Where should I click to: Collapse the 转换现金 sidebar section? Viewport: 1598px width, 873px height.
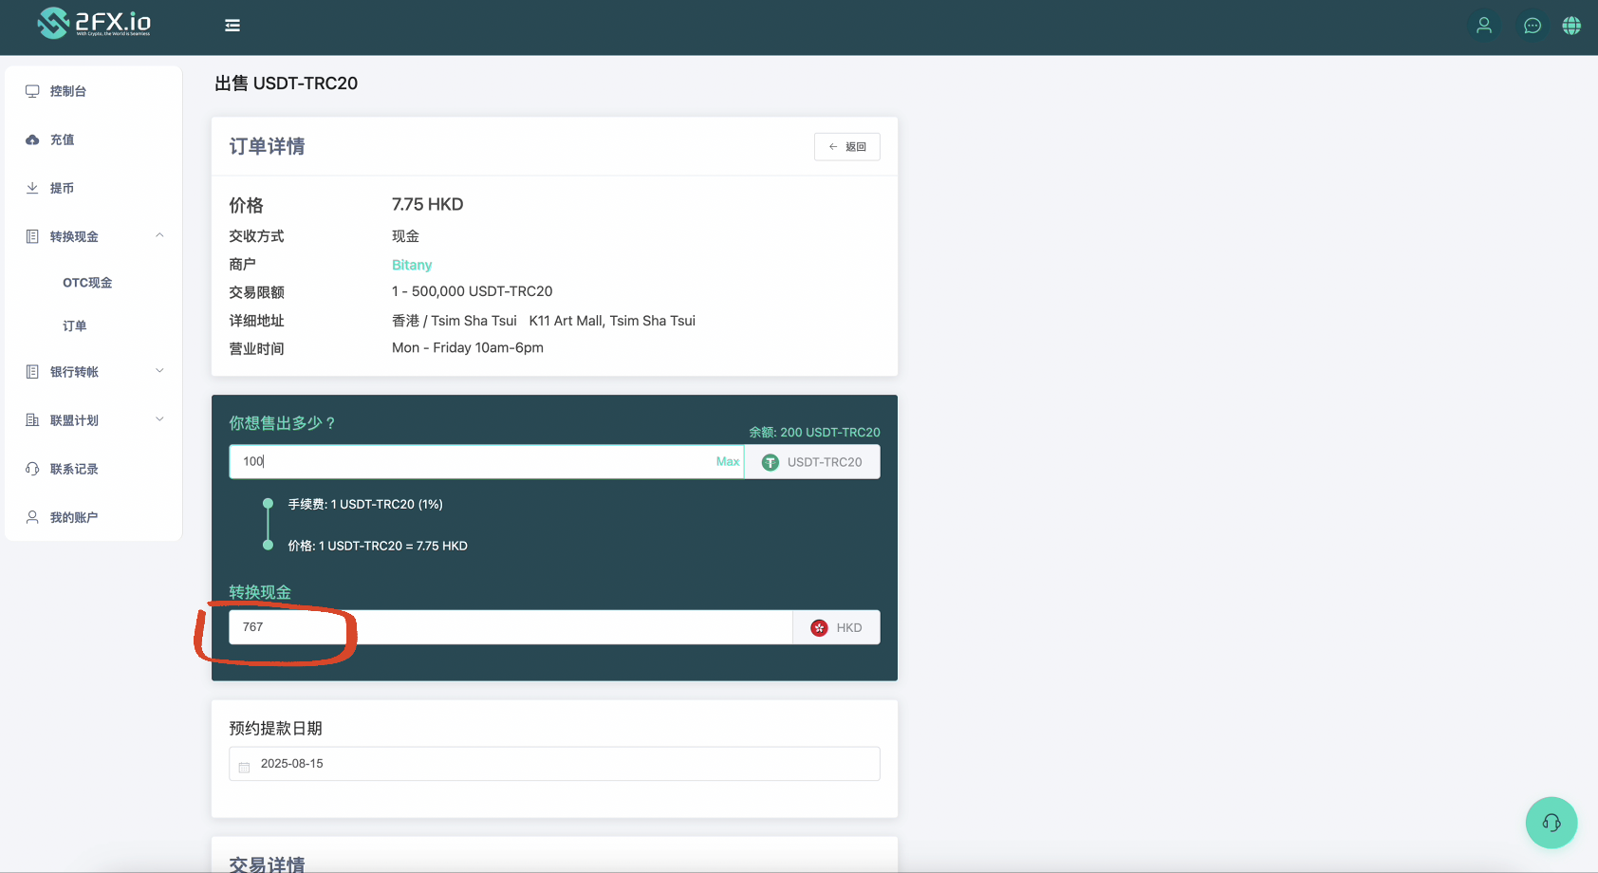(x=159, y=236)
